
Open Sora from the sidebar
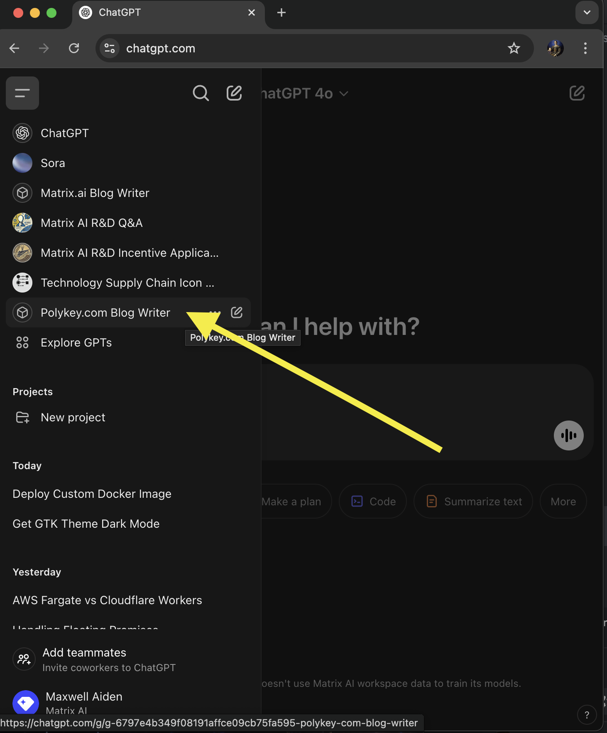tap(128, 163)
